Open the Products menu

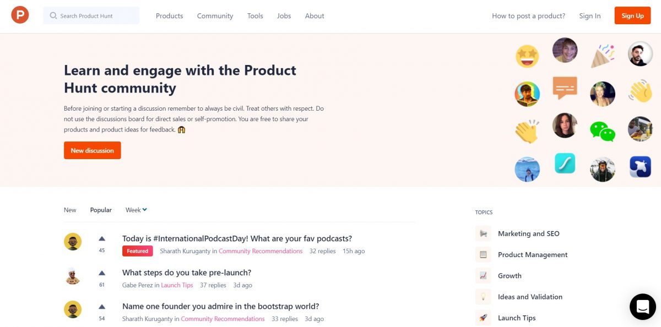point(169,16)
